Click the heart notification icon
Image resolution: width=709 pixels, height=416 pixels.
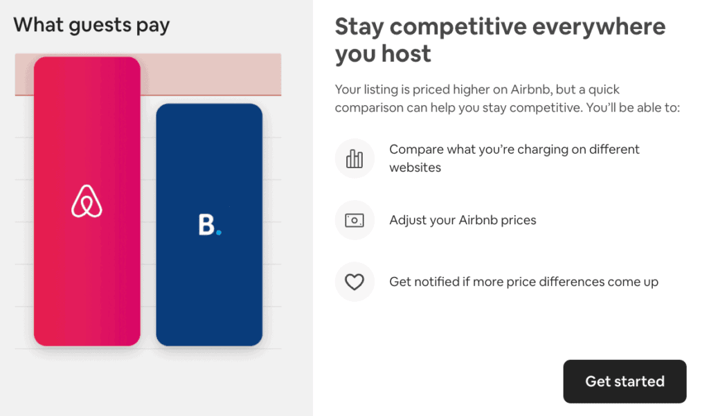354,282
